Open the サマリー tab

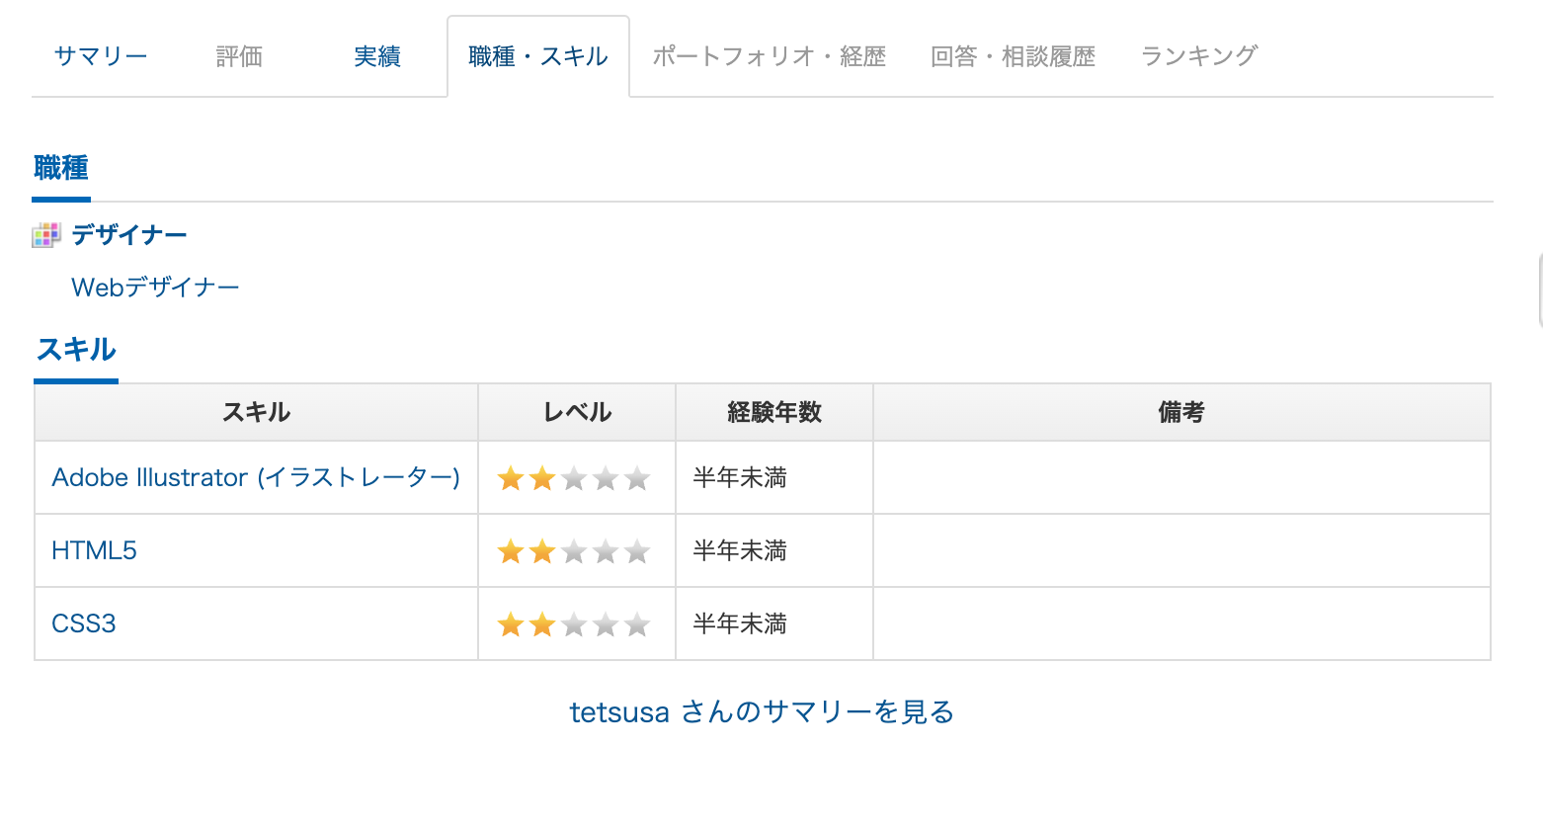(101, 56)
